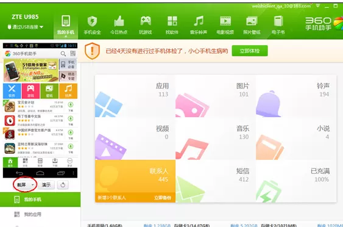This screenshot has height=227, width=343.
Task: Select 我的手机 in left sidebar
Action: click(40, 200)
